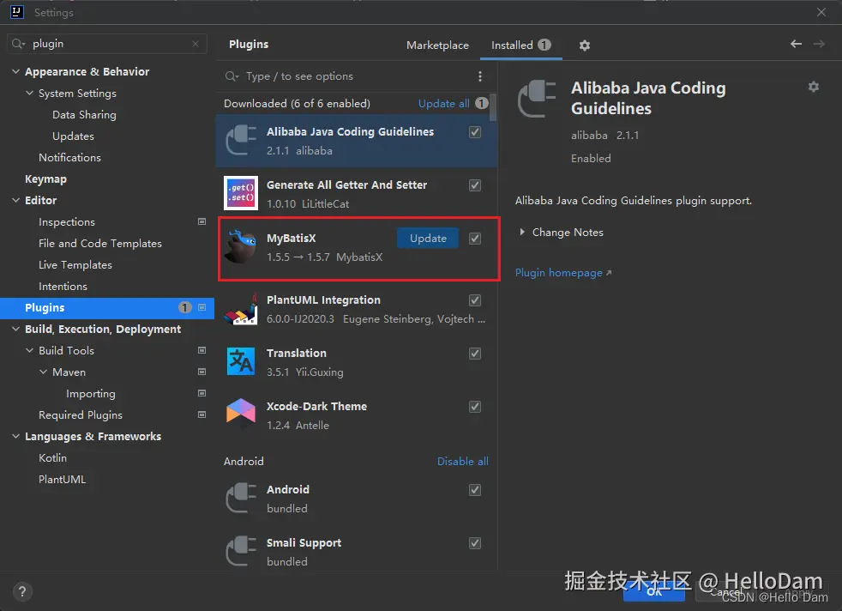Screen dimensions: 842x611
Task: Focus the settings search field containing plugin
Action: coord(107,44)
